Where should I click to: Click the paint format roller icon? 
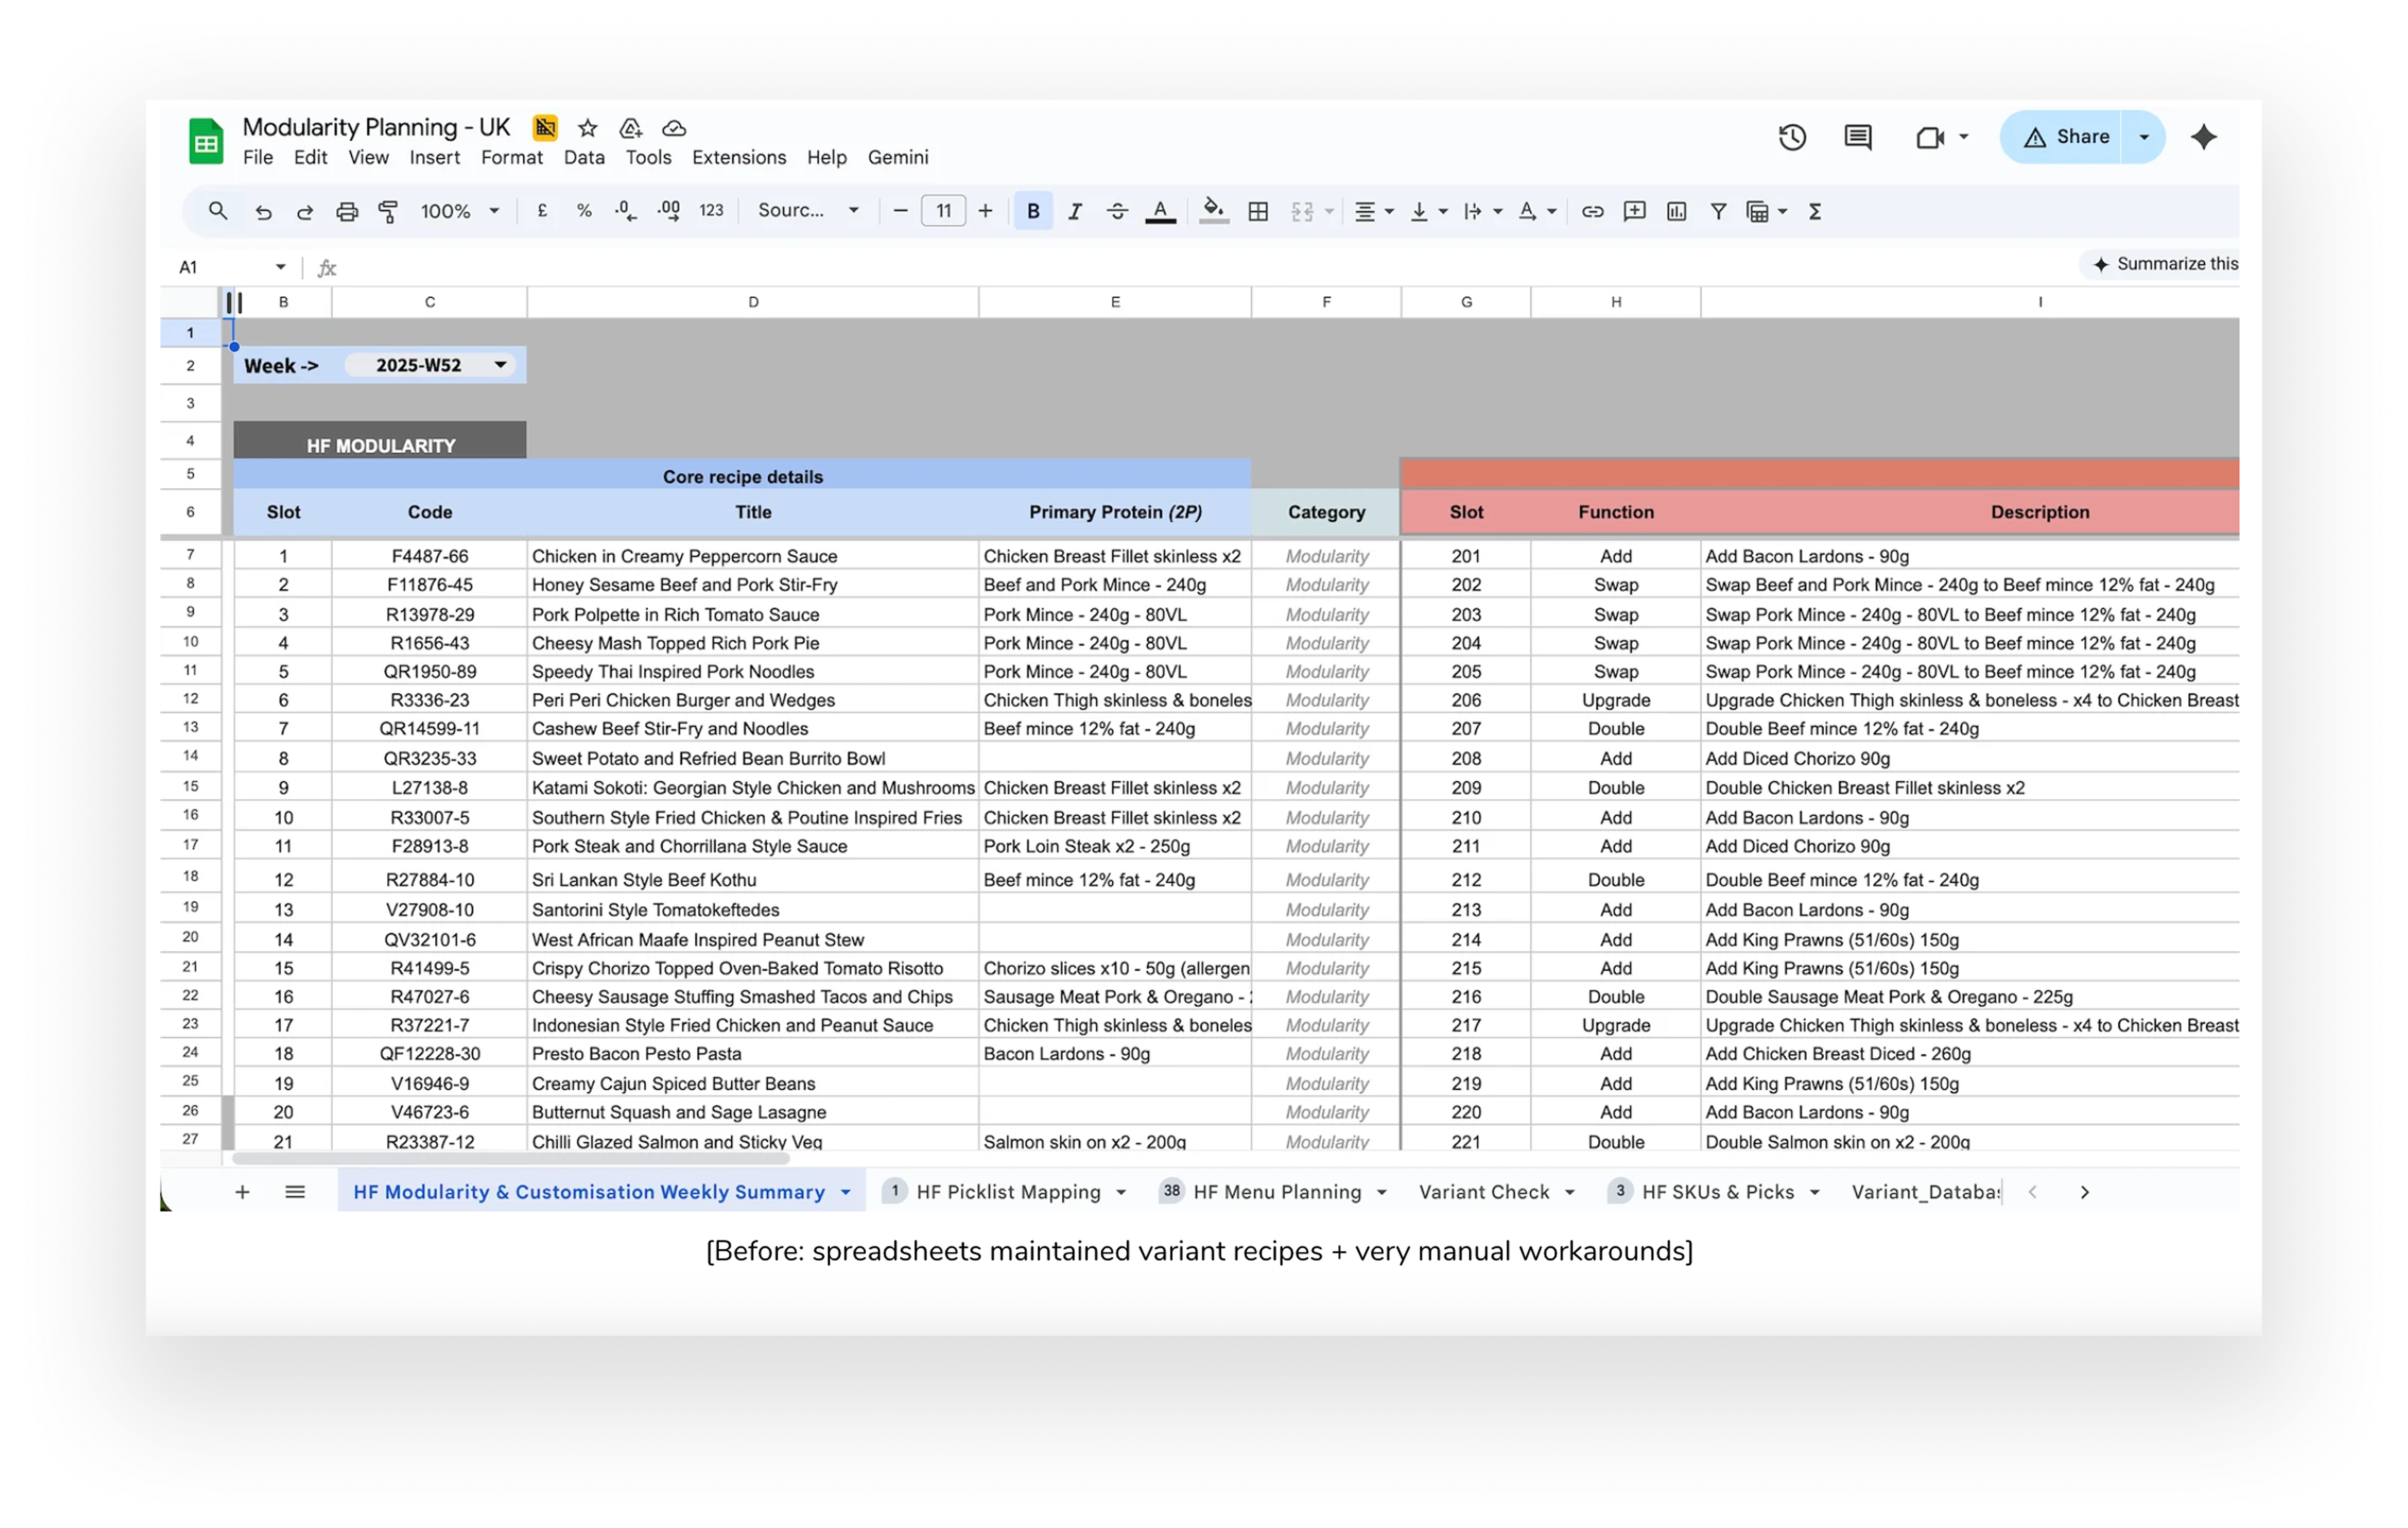tap(388, 211)
